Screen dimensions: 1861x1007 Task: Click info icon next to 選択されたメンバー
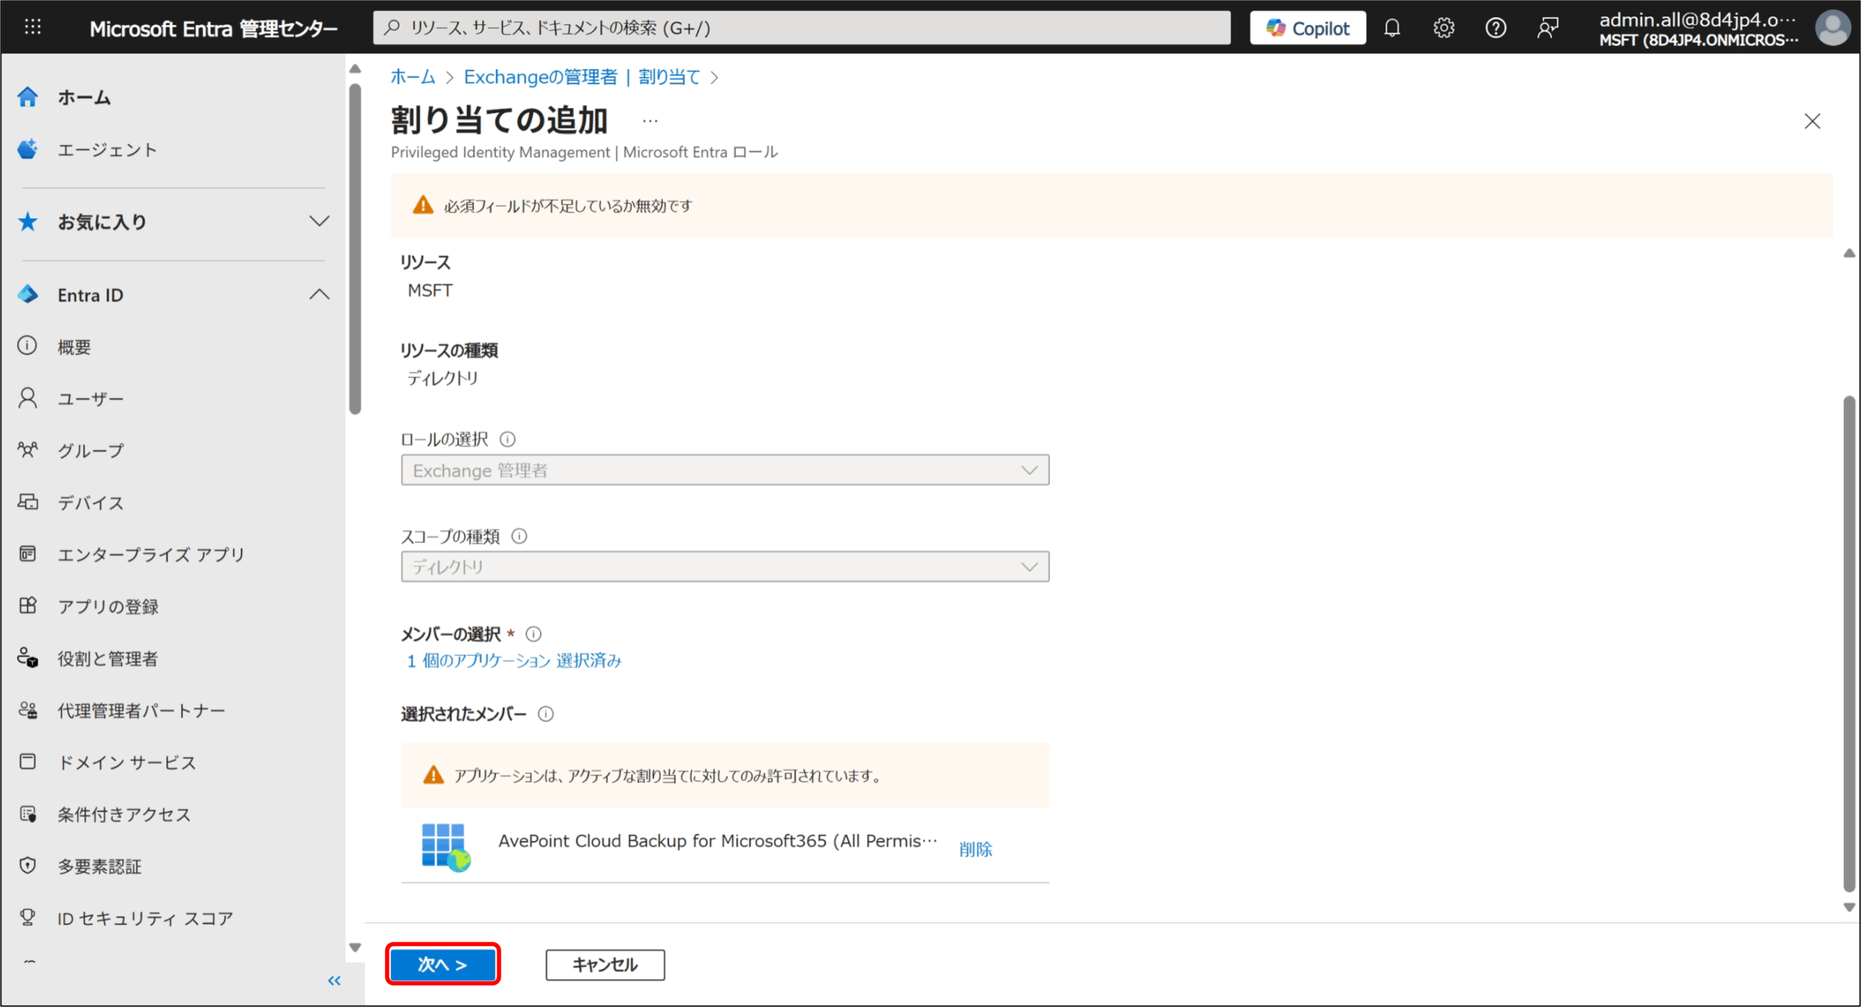545,714
